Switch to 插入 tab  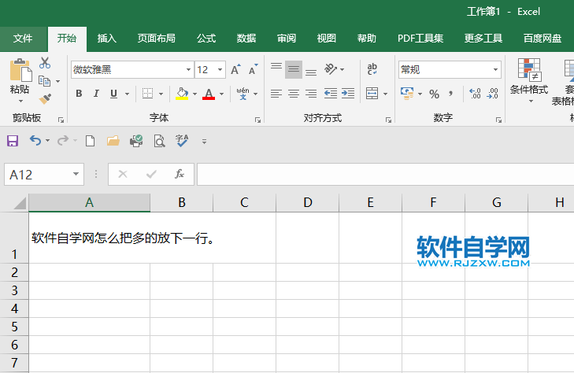coord(107,39)
